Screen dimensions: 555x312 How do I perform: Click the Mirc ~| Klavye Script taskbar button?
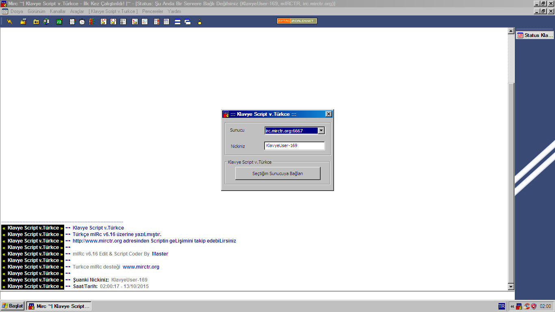tap(59, 306)
